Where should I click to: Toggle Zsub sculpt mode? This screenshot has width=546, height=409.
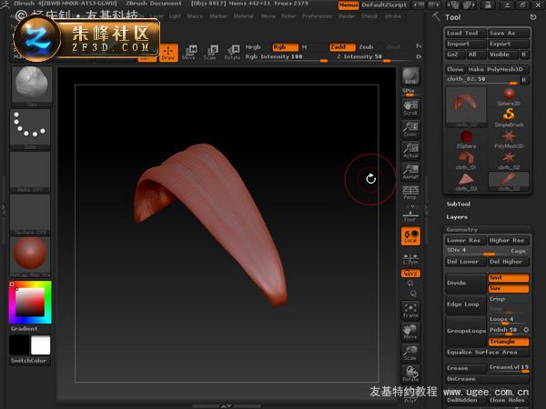point(367,47)
